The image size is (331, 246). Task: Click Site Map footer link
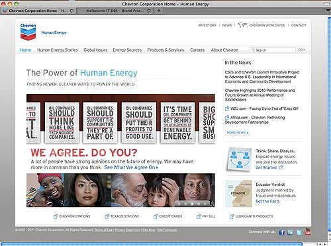(x=148, y=230)
